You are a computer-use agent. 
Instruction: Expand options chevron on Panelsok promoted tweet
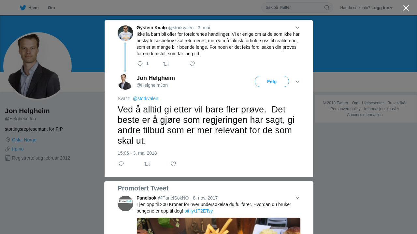click(x=297, y=198)
